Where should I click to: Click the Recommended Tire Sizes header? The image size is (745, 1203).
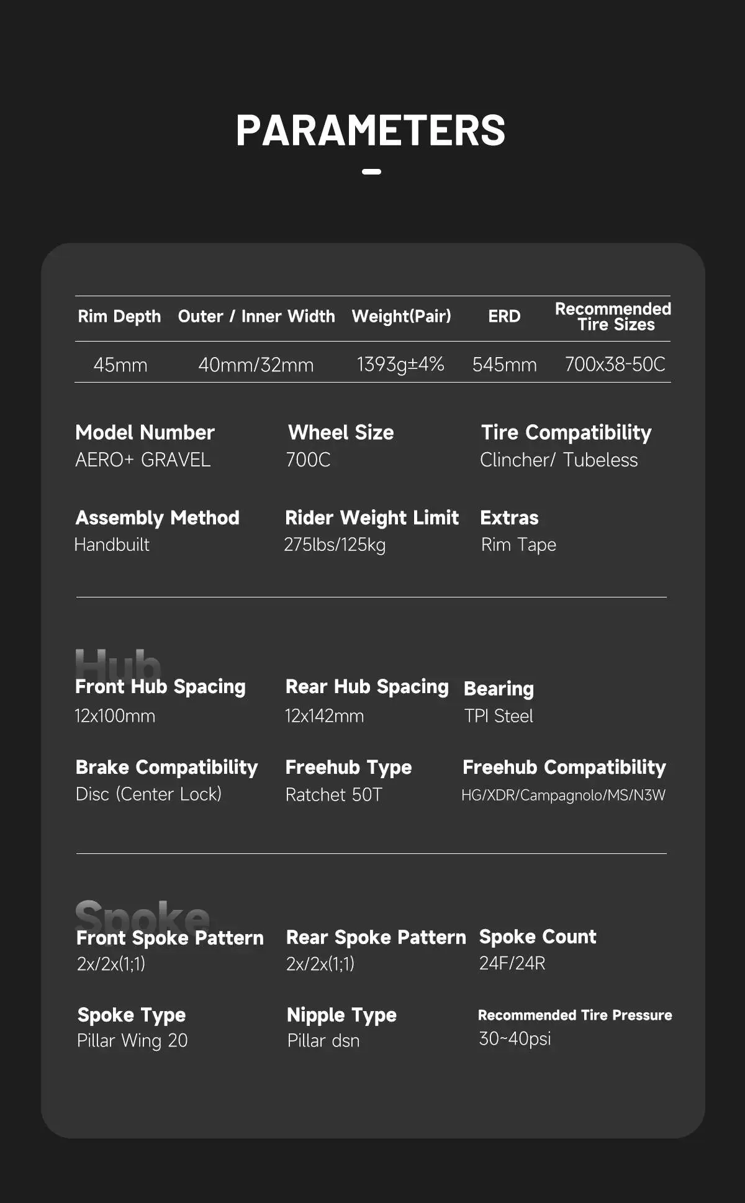point(613,317)
